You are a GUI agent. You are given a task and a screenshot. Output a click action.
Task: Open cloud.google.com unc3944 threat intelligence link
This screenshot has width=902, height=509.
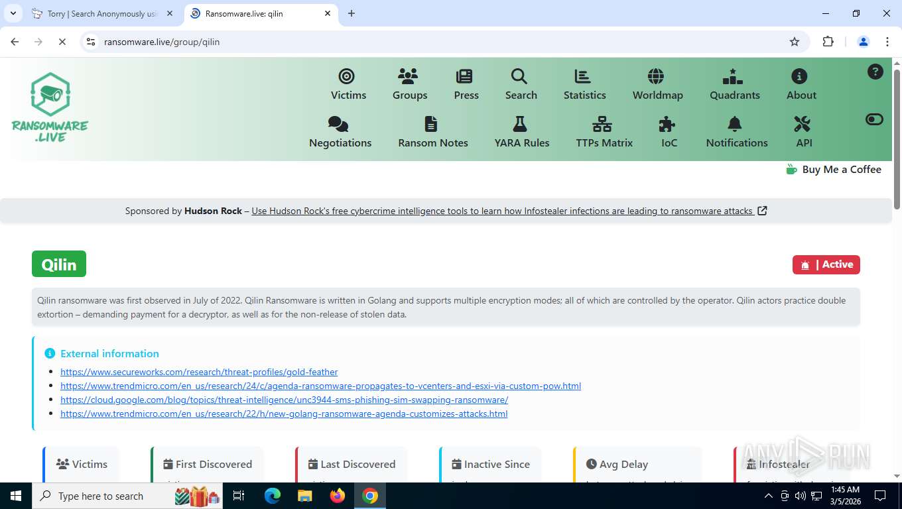[x=284, y=400]
